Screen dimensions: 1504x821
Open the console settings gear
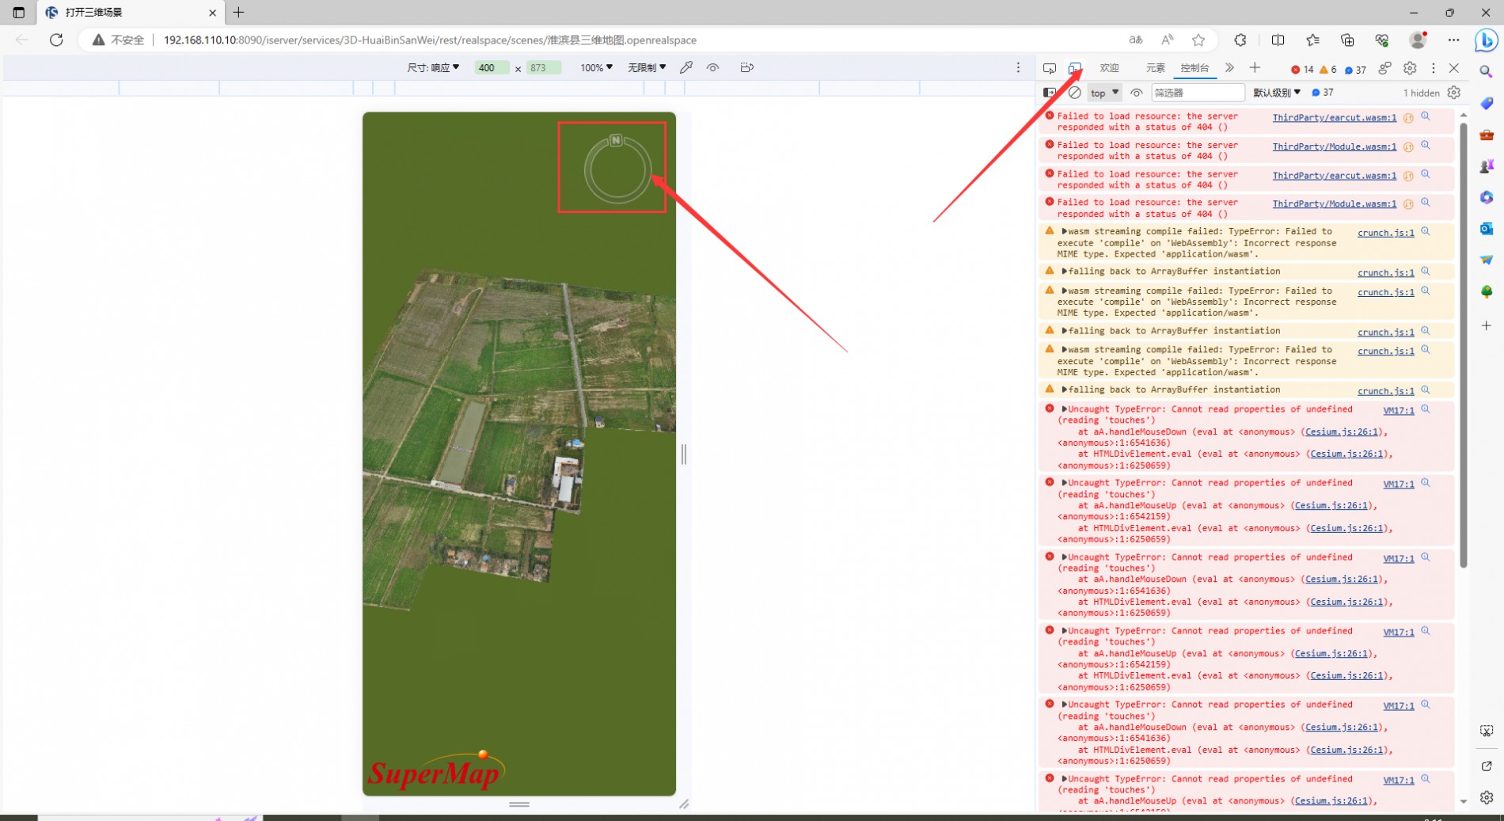1454,93
